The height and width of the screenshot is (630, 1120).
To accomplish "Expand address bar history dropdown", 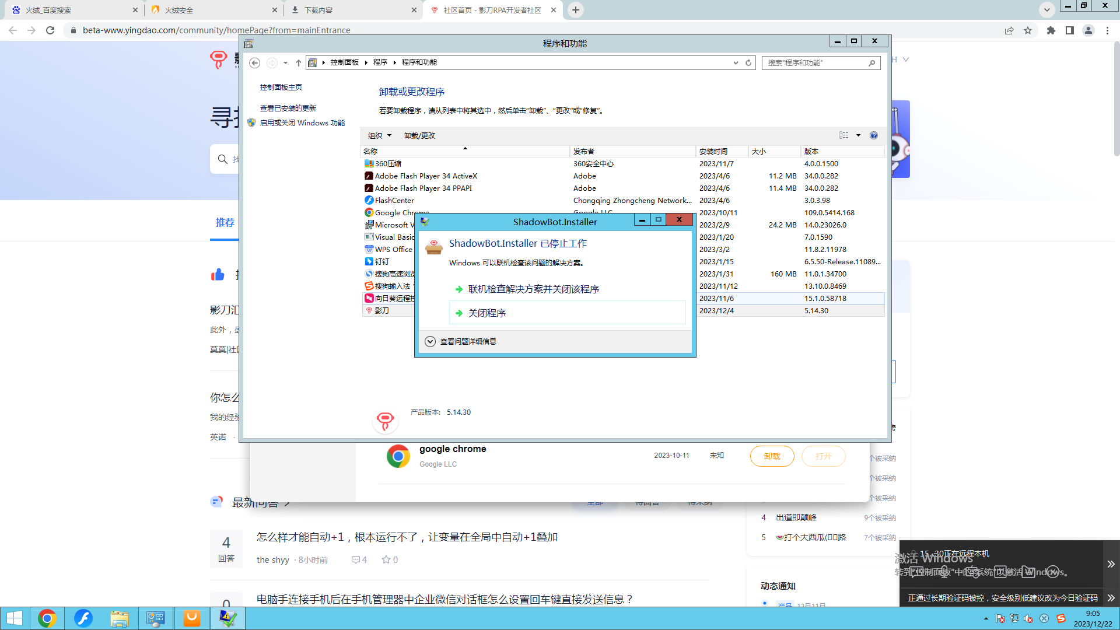I will pyautogui.click(x=736, y=63).
